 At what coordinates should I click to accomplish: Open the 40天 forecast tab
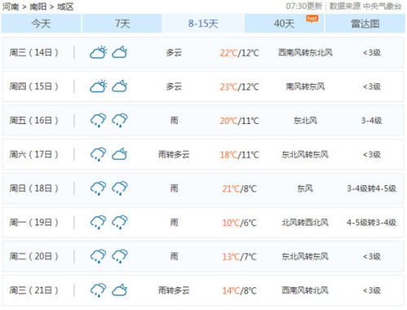284,24
